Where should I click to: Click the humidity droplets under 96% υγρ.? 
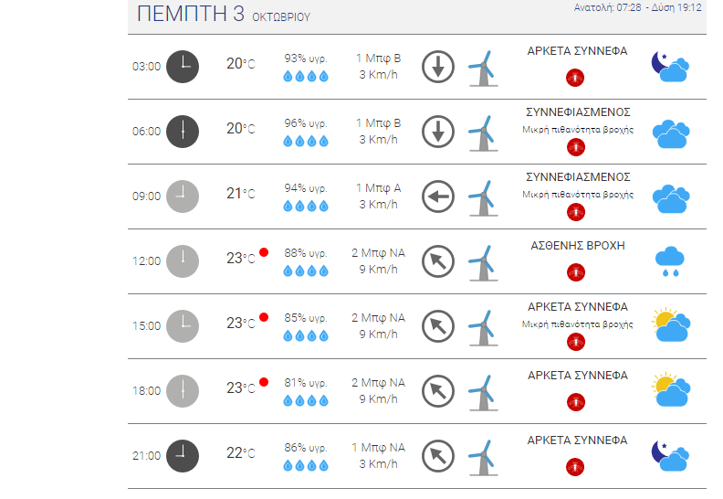pyautogui.click(x=306, y=141)
